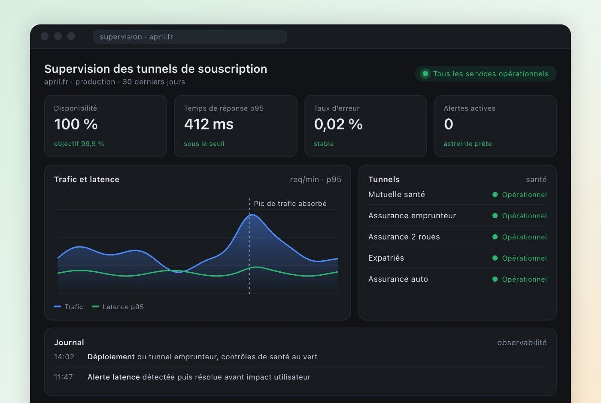Toggle the Trafic legend entry
This screenshot has height=403, width=601.
tap(68, 307)
